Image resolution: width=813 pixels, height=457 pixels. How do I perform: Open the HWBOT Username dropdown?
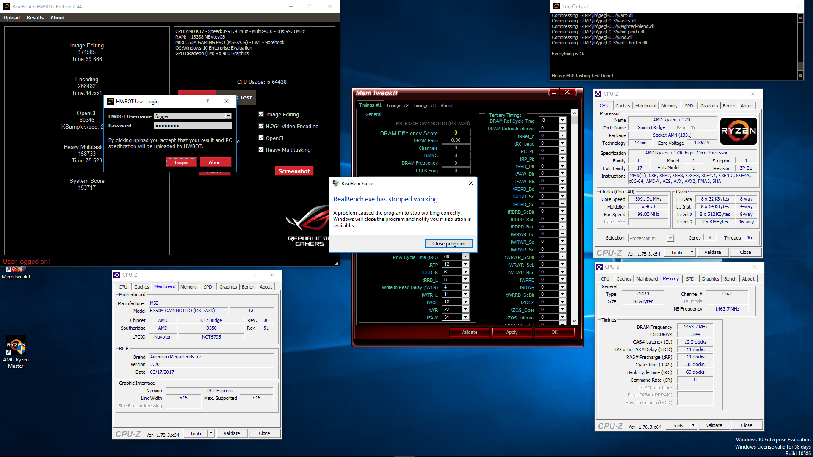click(x=228, y=116)
